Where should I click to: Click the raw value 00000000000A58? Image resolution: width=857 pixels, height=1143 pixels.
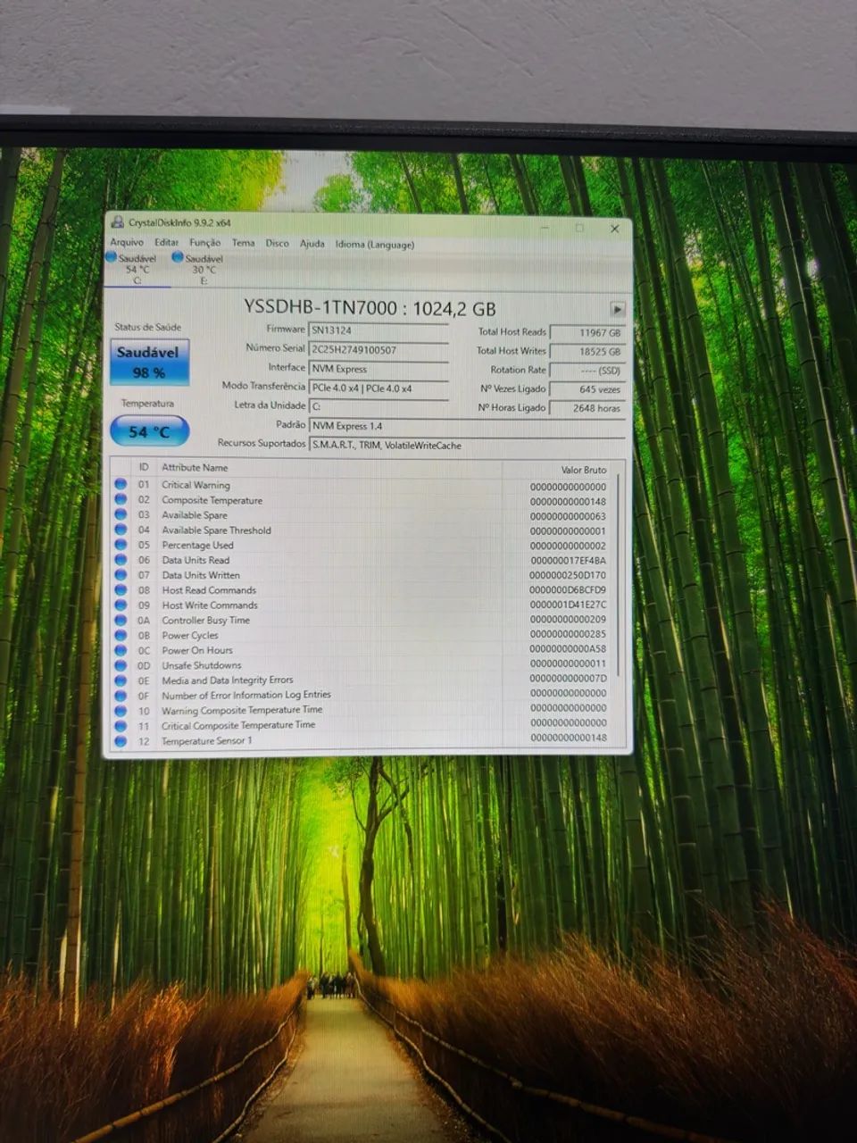pyautogui.click(x=568, y=650)
